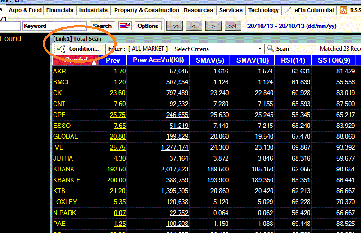This screenshot has width=361, height=251.
Task: Click KBANK previous price 192.50
Action: 116,170
